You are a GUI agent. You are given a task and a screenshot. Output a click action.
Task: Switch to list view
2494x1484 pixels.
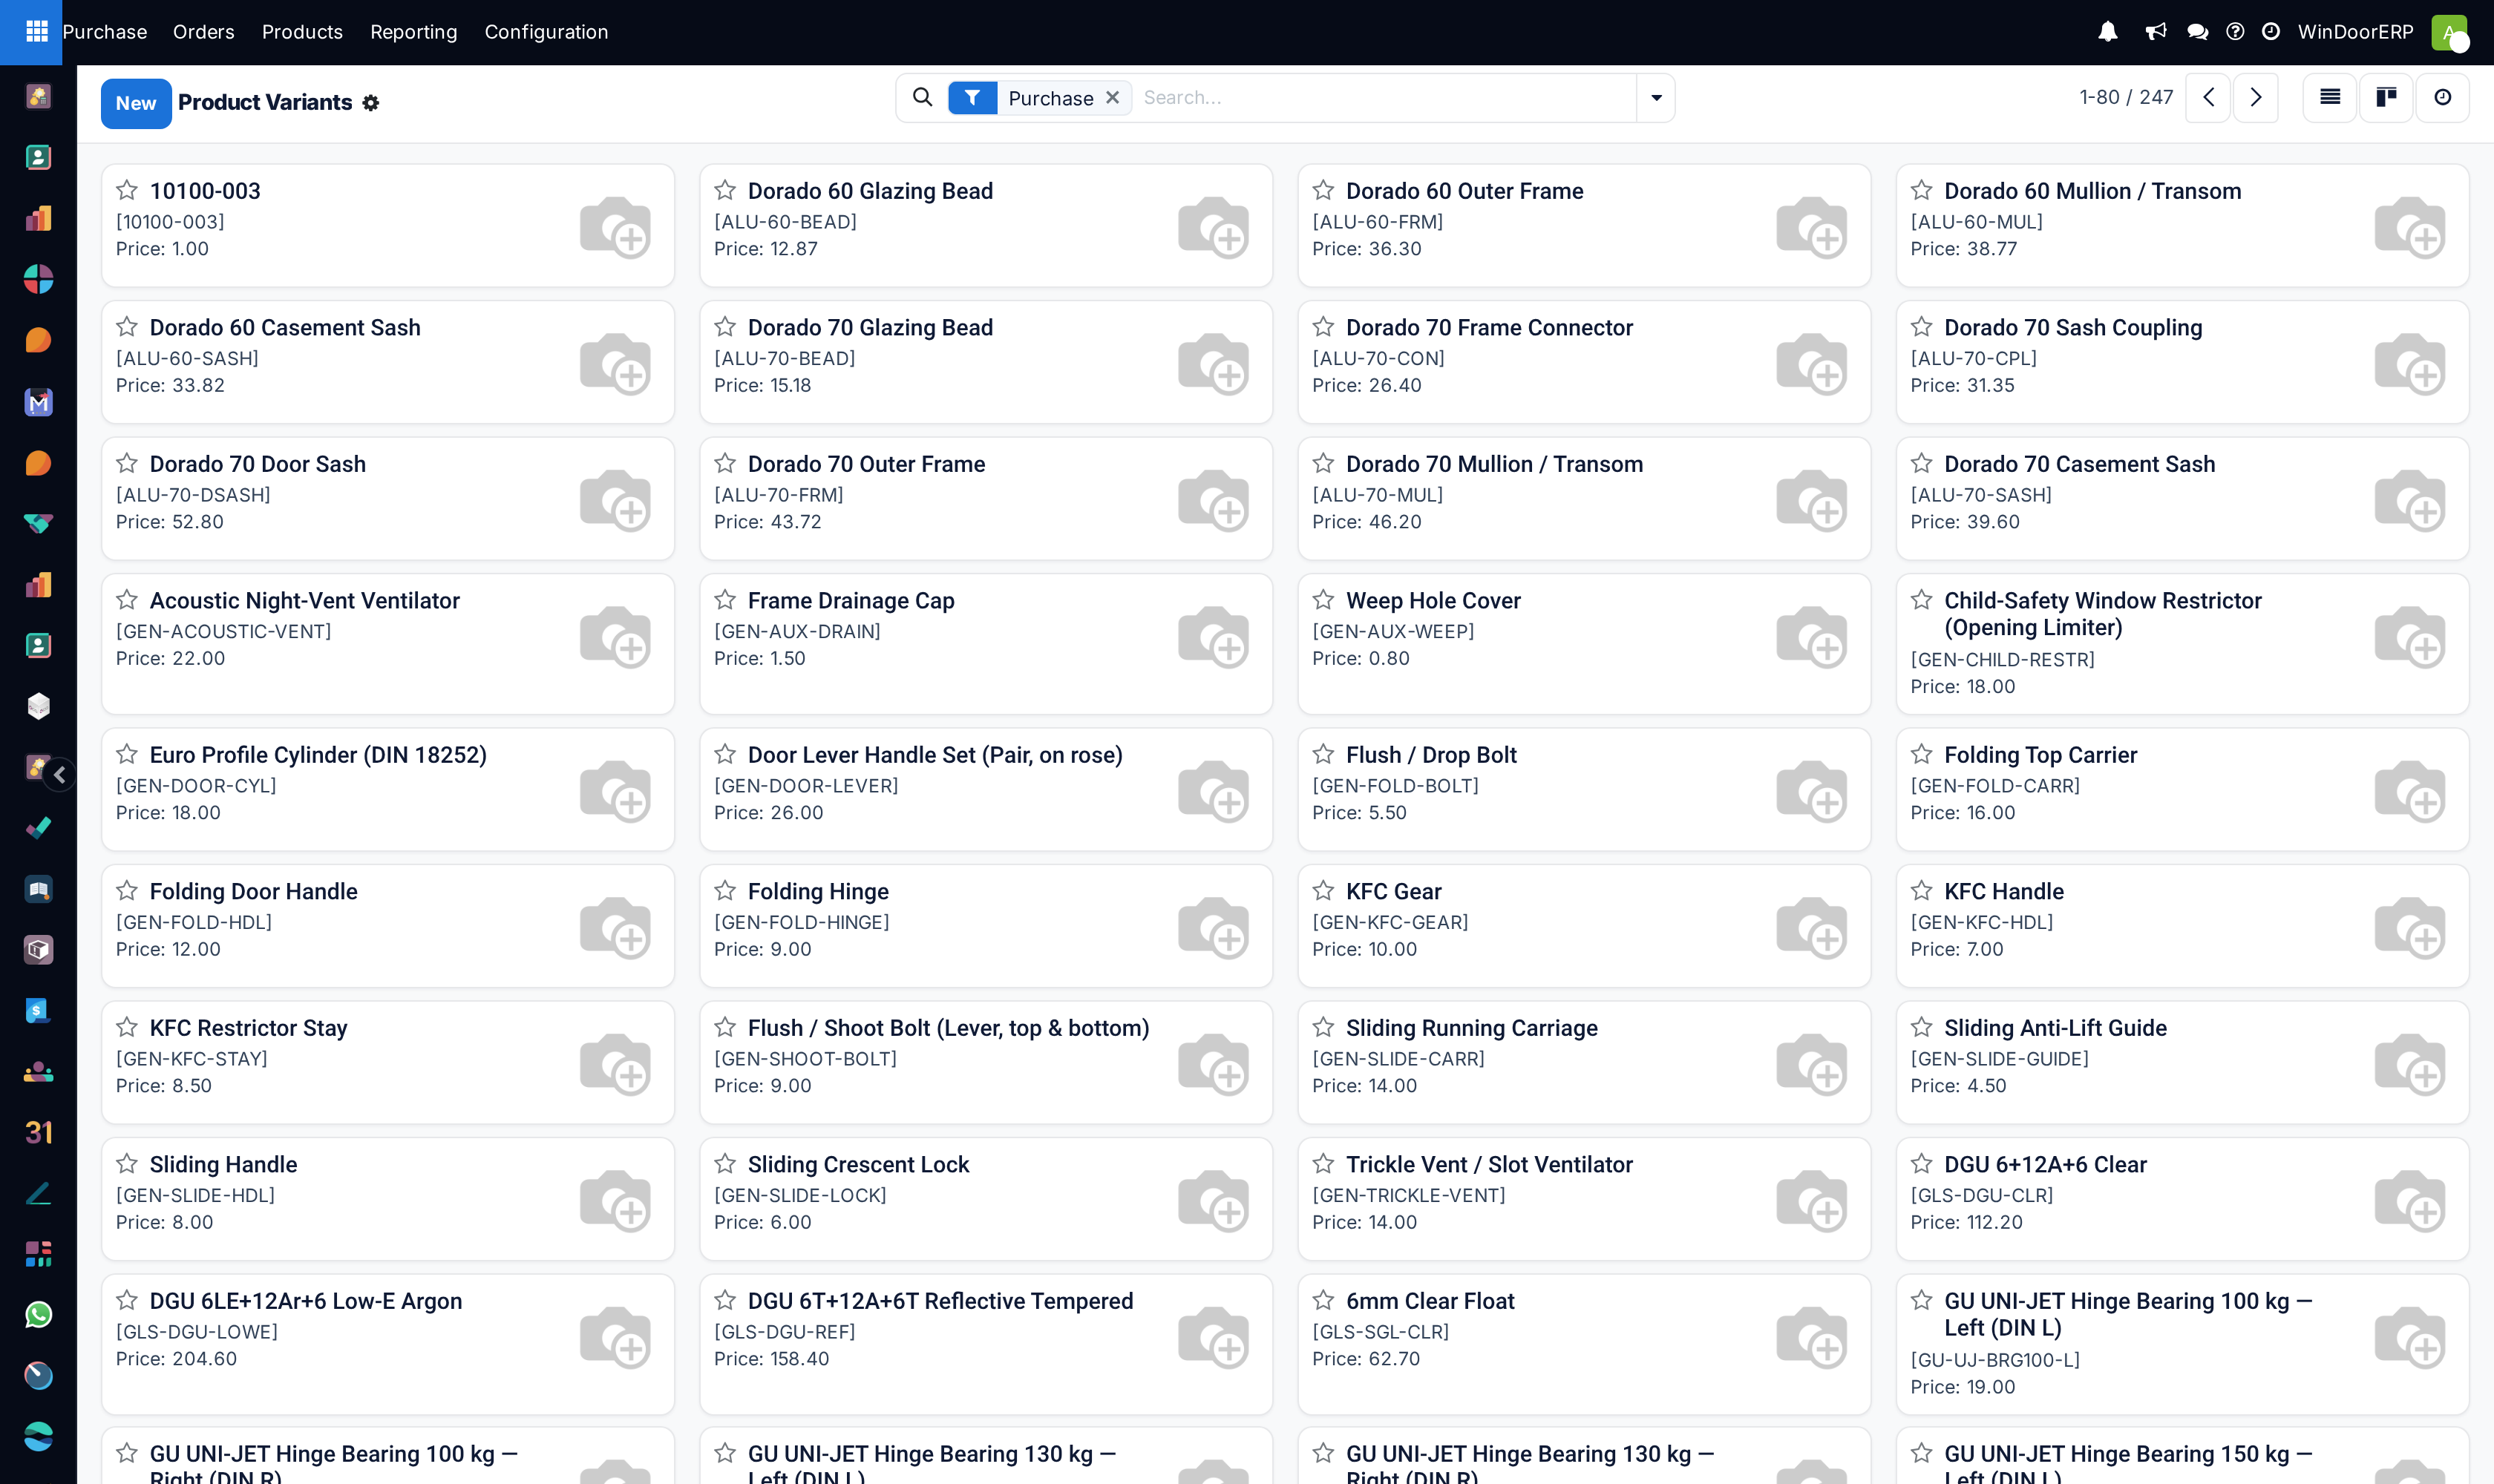[2330, 97]
